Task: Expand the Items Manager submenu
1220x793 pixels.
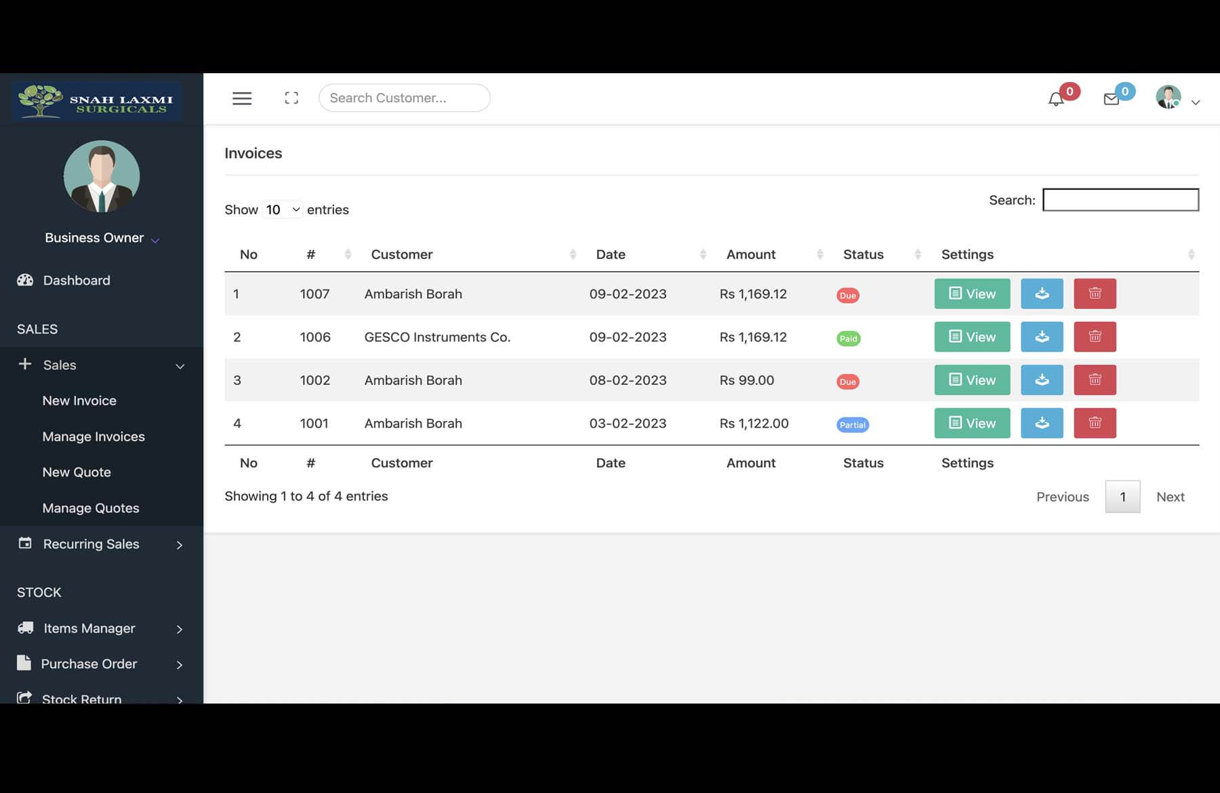Action: click(102, 628)
